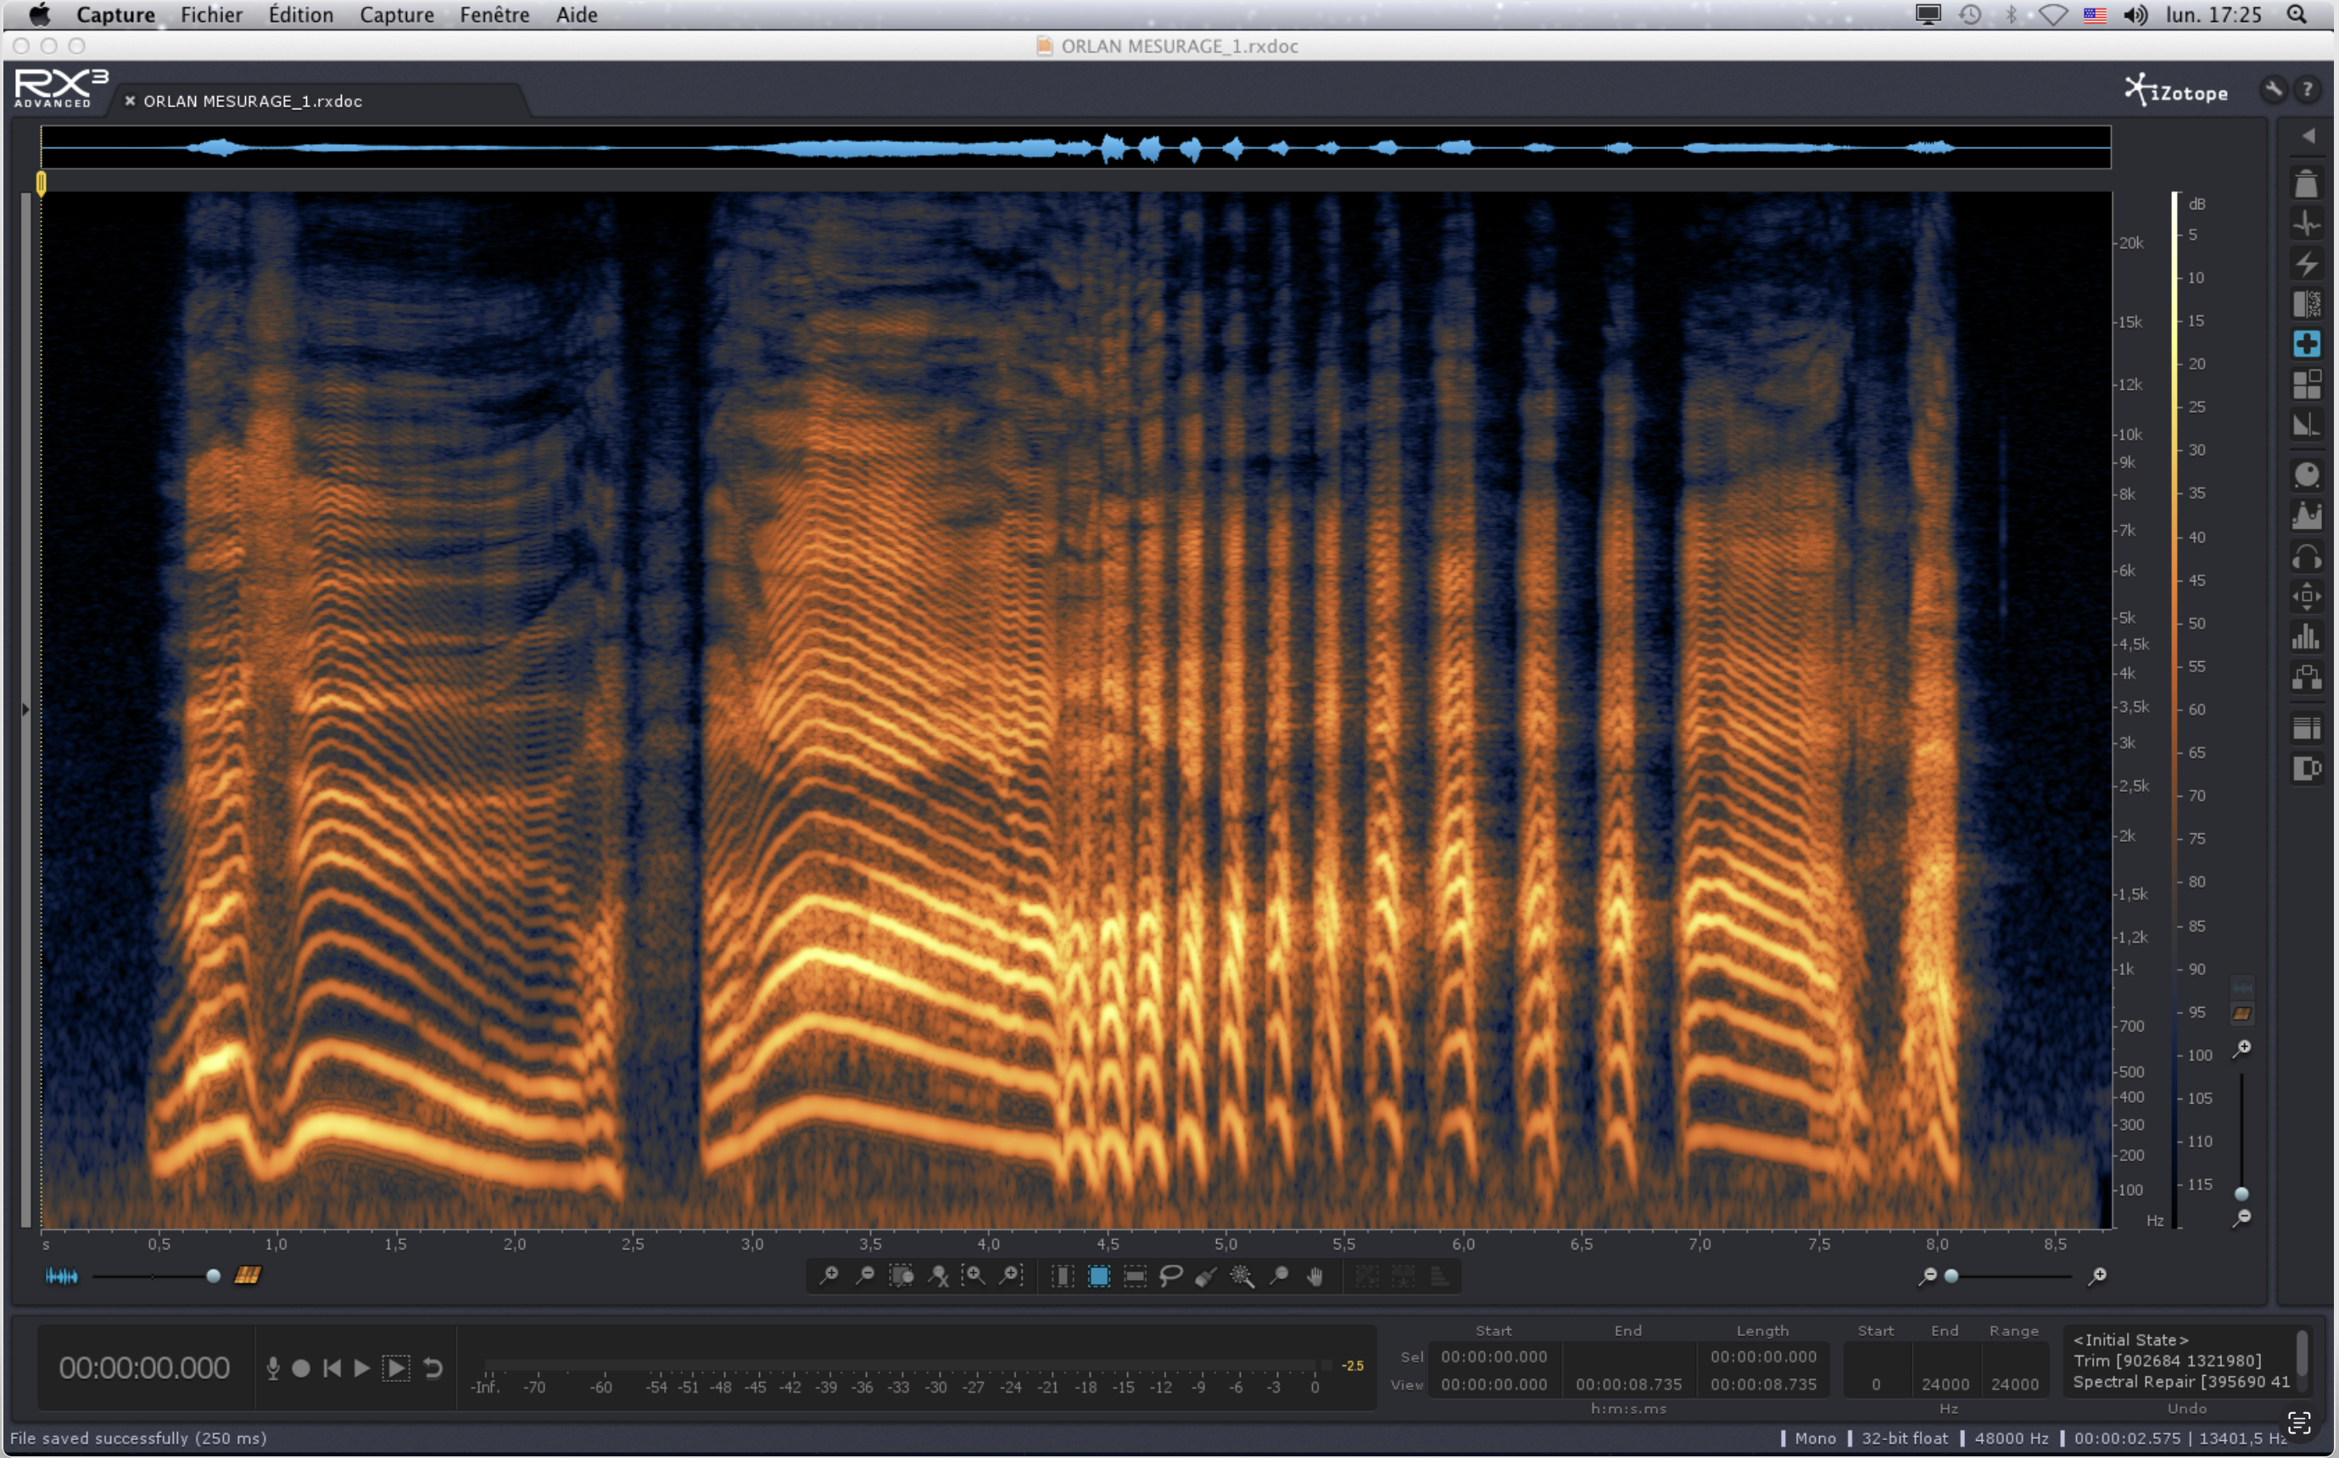Image resolution: width=2339 pixels, height=1458 pixels.
Task: Select the Lasso selection tool
Action: (1170, 1276)
